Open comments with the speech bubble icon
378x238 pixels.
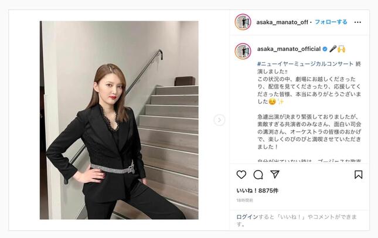pyautogui.click(x=258, y=175)
